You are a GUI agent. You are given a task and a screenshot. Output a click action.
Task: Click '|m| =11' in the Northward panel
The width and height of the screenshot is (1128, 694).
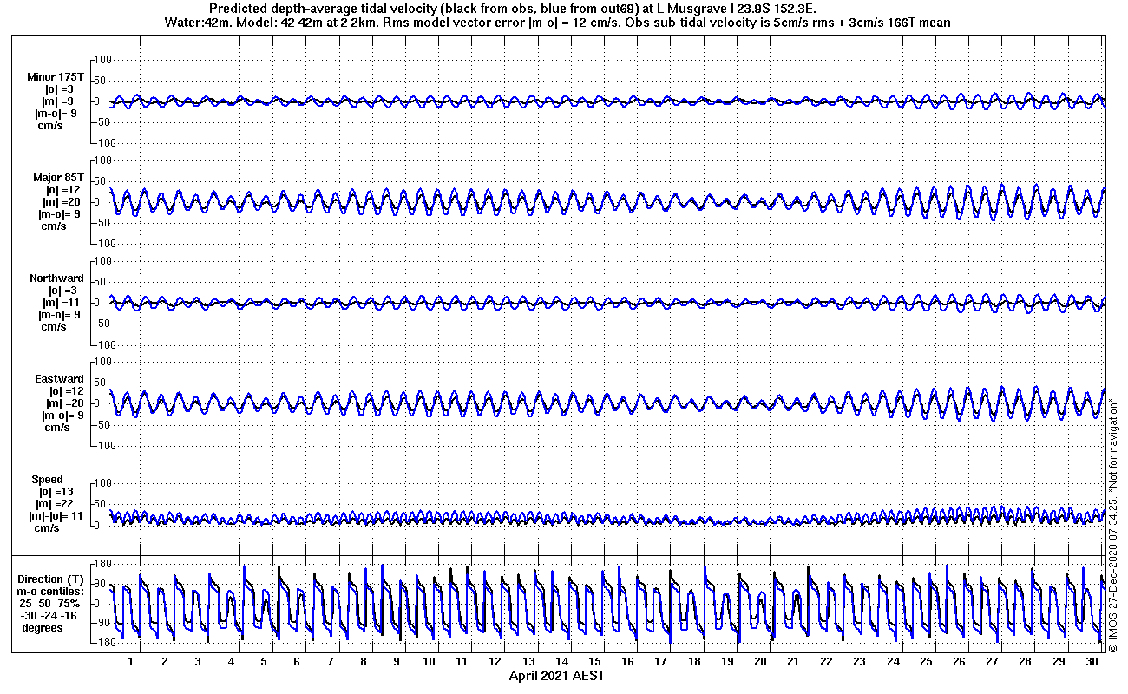(61, 303)
